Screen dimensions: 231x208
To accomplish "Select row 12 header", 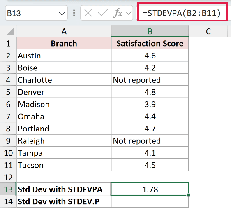I will pos(8,177).
